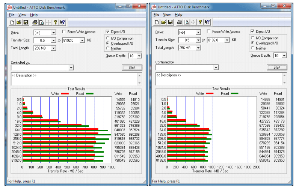Click write value 935612 in right window
296x189 pixels.
pos(265,130)
